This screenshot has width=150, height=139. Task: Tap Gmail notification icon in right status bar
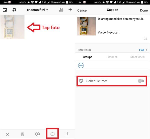tap(85, 2)
